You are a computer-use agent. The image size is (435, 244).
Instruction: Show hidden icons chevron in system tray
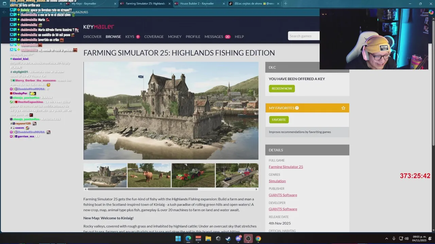386,239
